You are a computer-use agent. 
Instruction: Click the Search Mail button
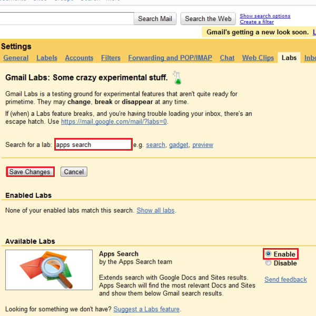[x=155, y=19]
